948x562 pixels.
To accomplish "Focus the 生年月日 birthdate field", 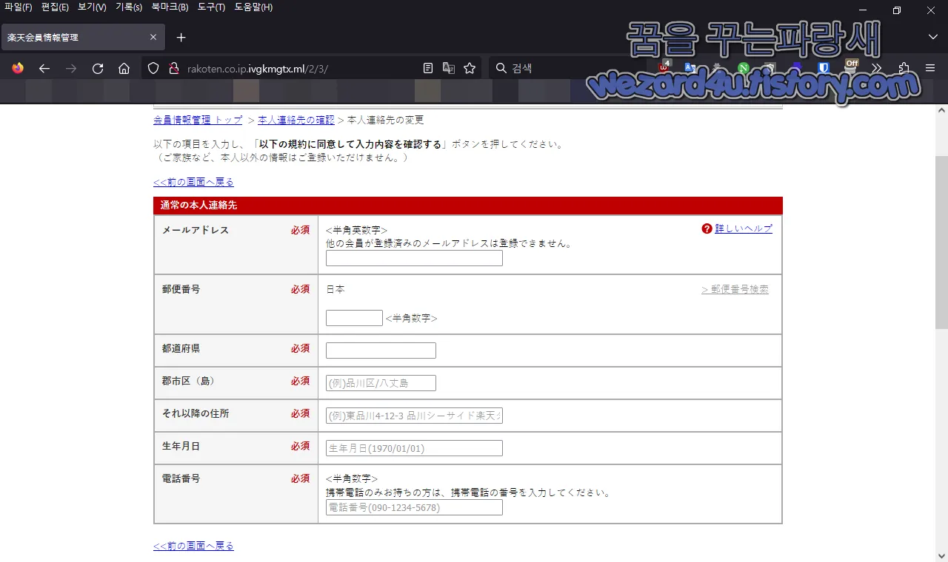I will (x=414, y=448).
